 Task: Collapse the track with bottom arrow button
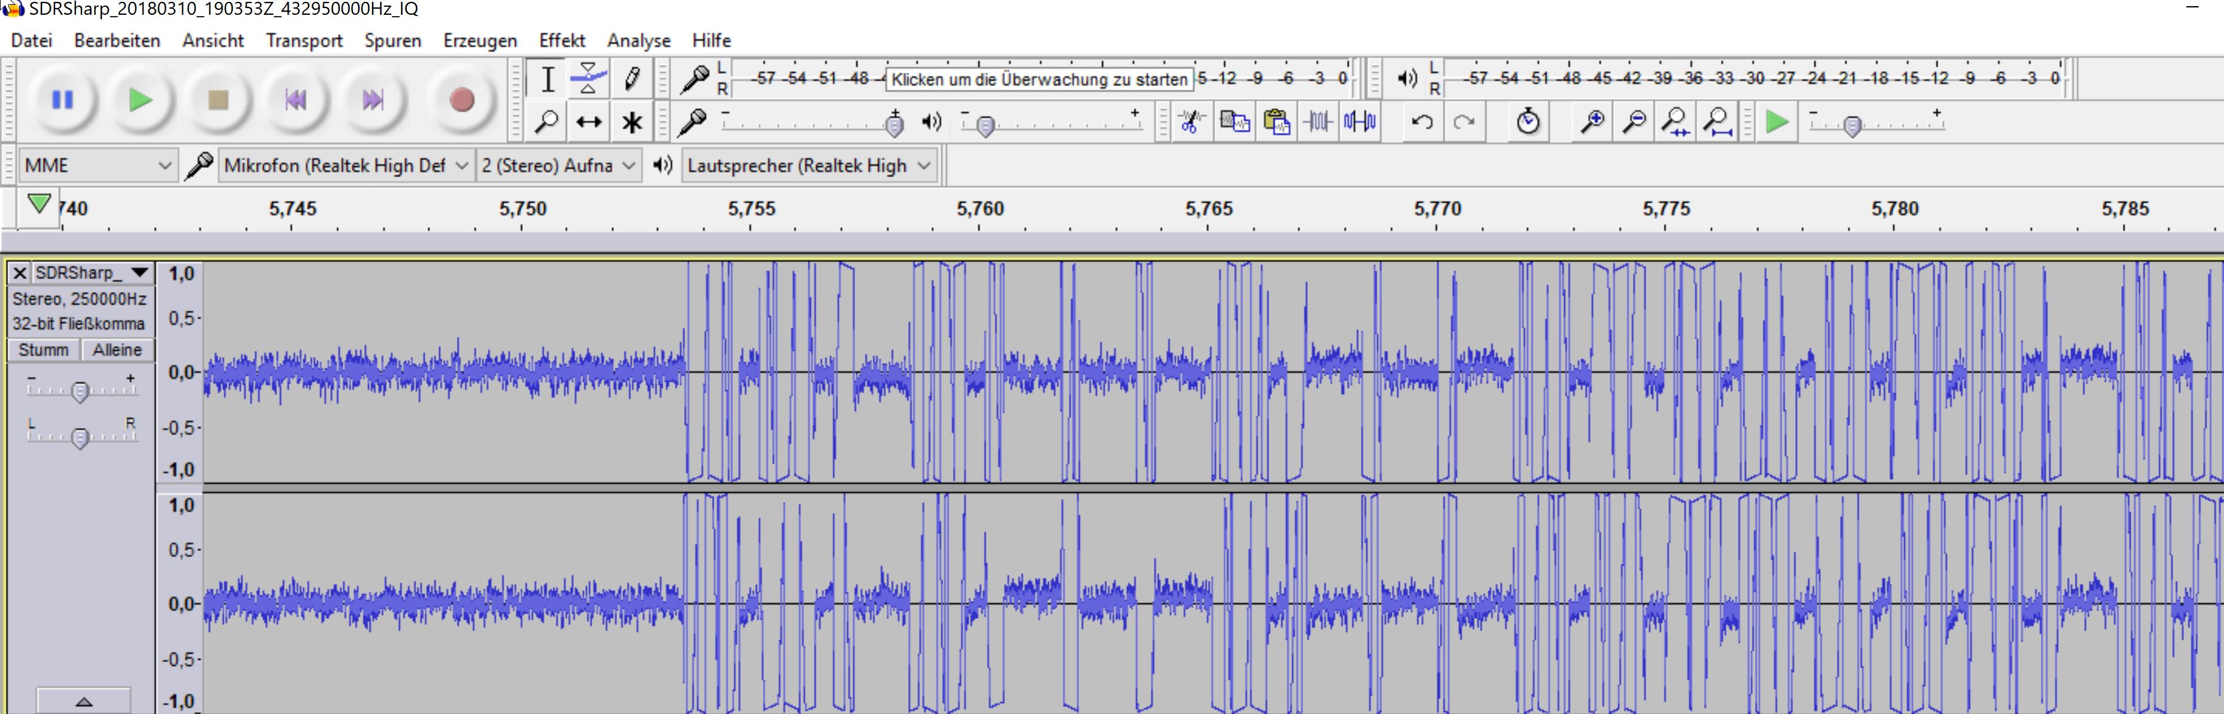coord(83,701)
